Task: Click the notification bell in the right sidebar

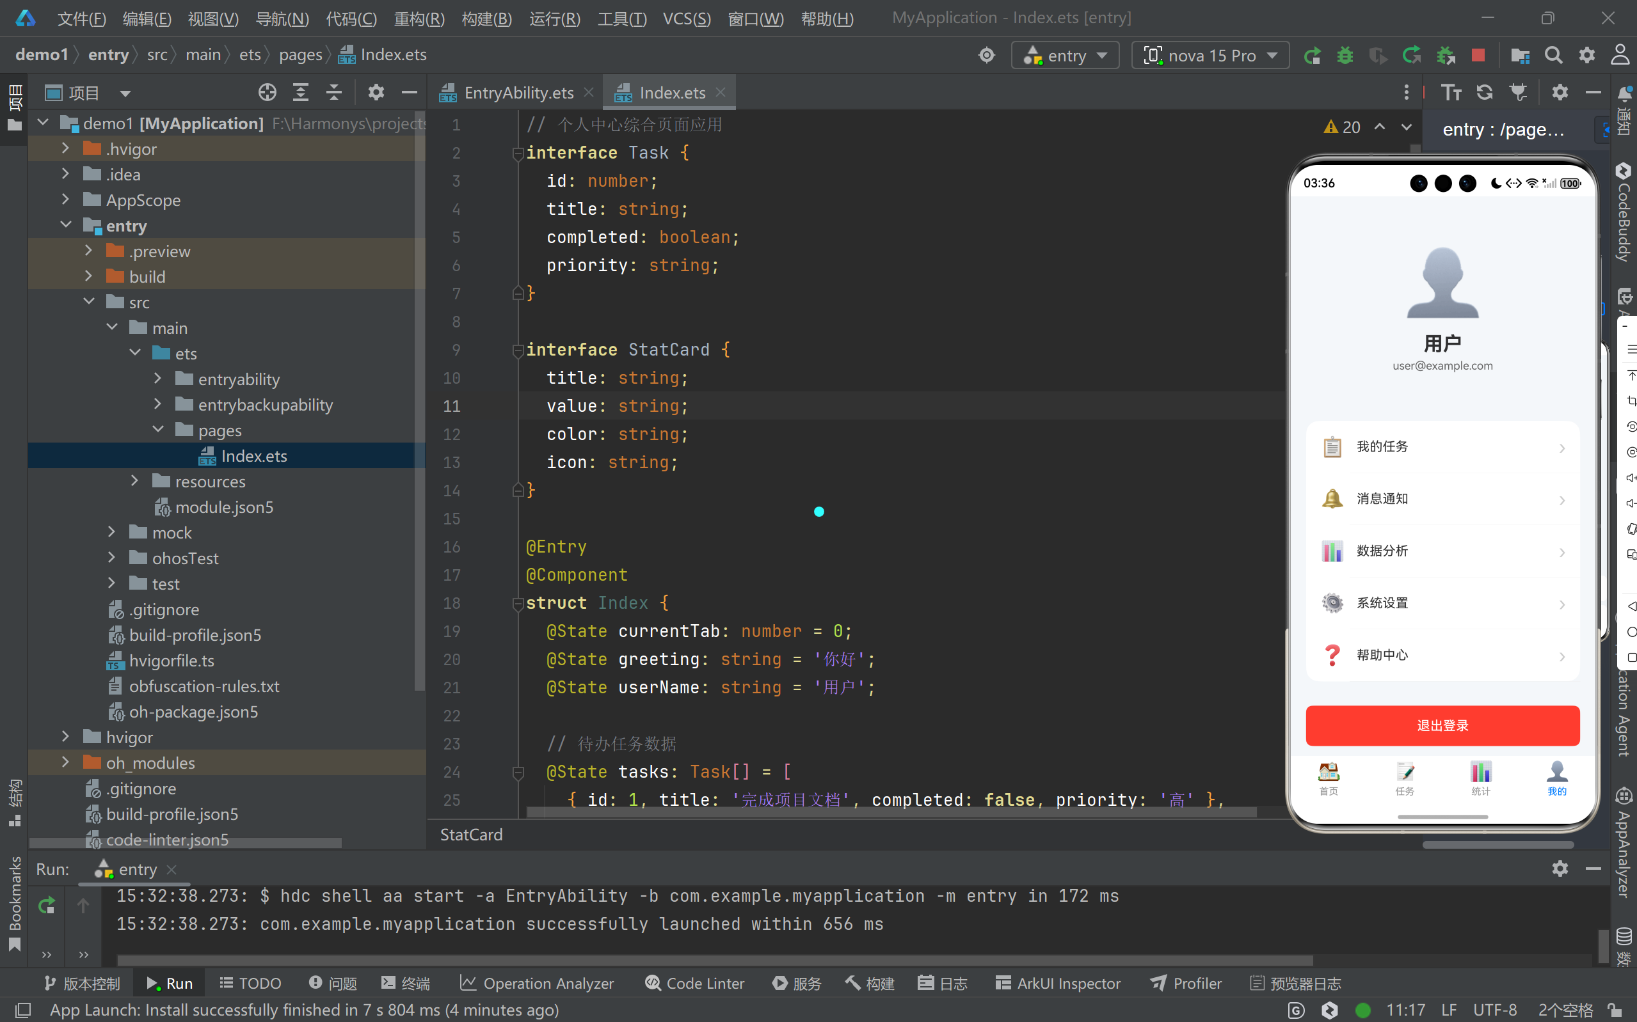Action: [x=1625, y=94]
